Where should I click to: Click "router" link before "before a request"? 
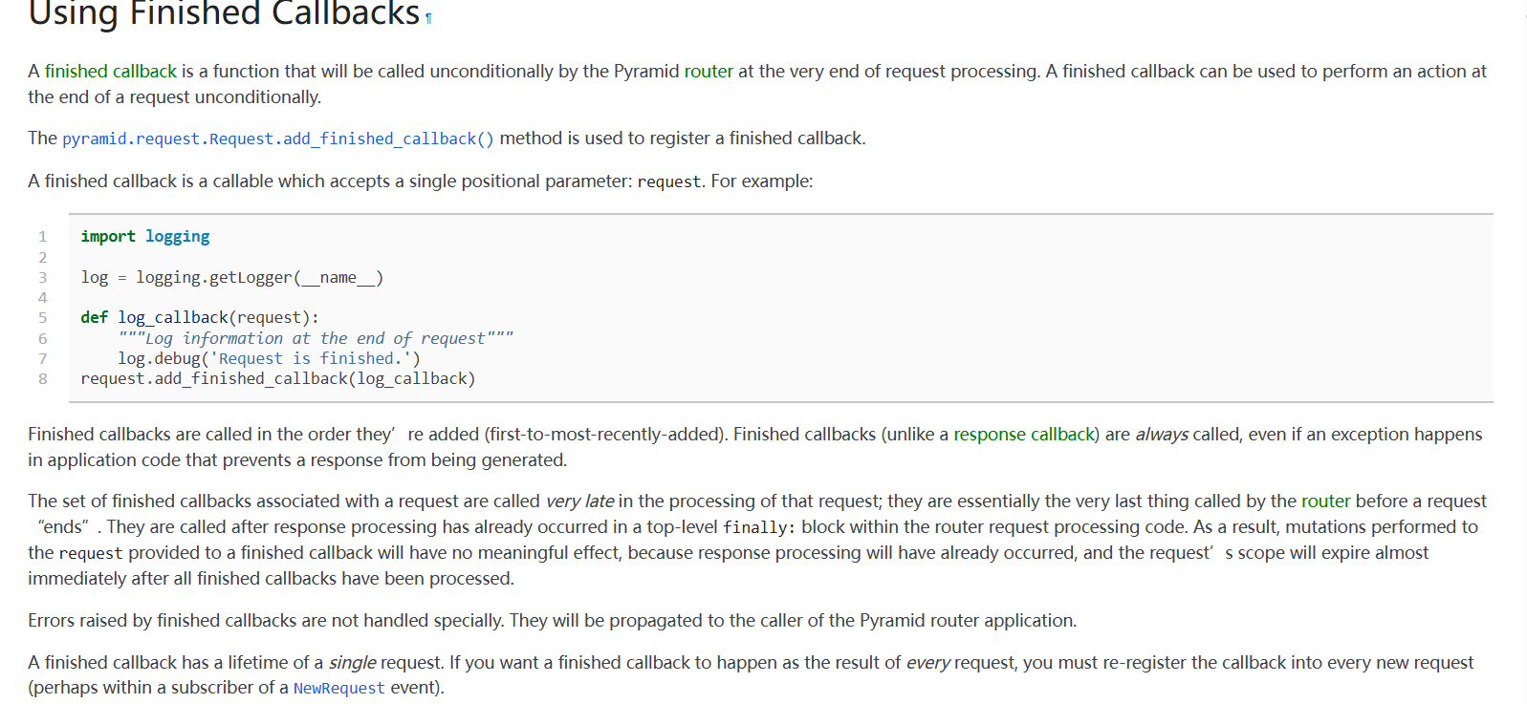[1325, 501]
